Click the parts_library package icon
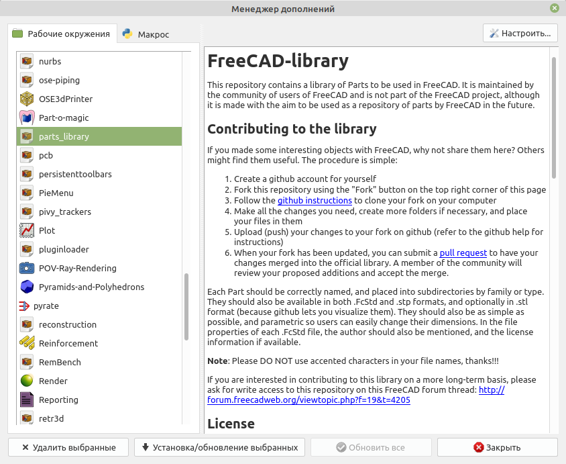This screenshot has height=464, width=566. coord(27,136)
